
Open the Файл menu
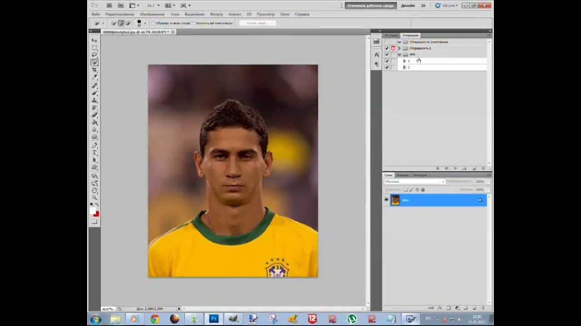click(x=95, y=14)
